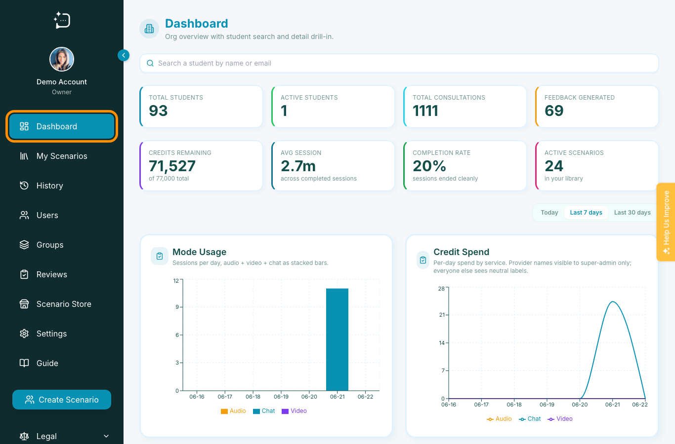Viewport: 675px width, 444px height.
Task: Click the Avg Session card
Action: click(x=333, y=166)
